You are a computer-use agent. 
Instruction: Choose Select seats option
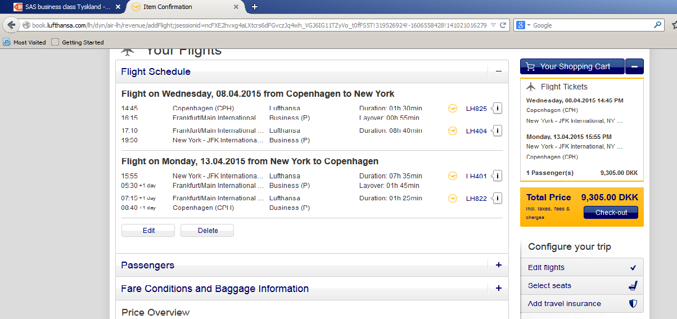coord(582,285)
